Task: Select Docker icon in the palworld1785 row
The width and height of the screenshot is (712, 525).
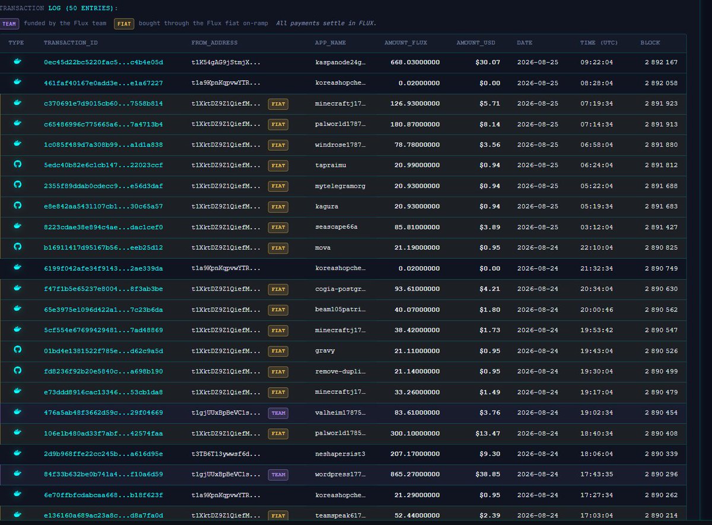Action: coord(17,434)
